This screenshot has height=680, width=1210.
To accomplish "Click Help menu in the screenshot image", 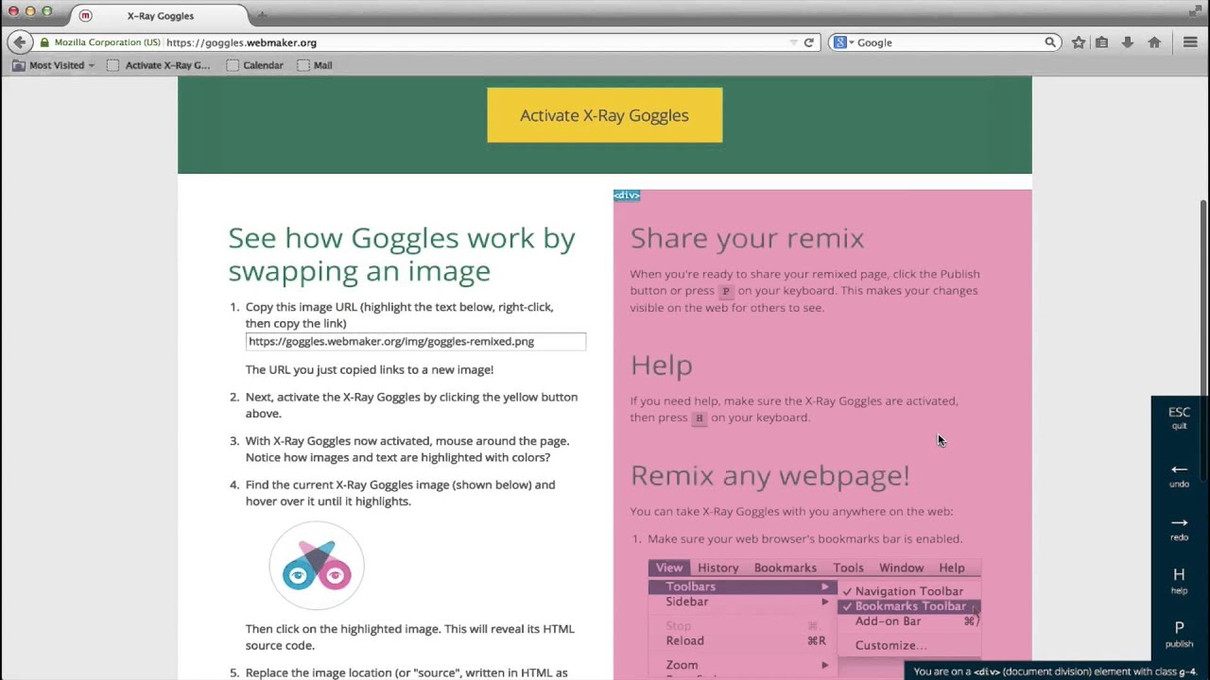I will [952, 568].
